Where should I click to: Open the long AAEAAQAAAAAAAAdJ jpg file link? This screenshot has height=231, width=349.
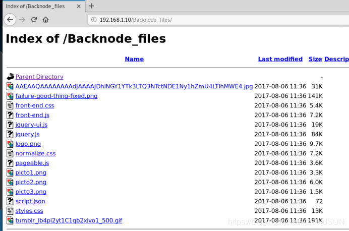click(134, 86)
